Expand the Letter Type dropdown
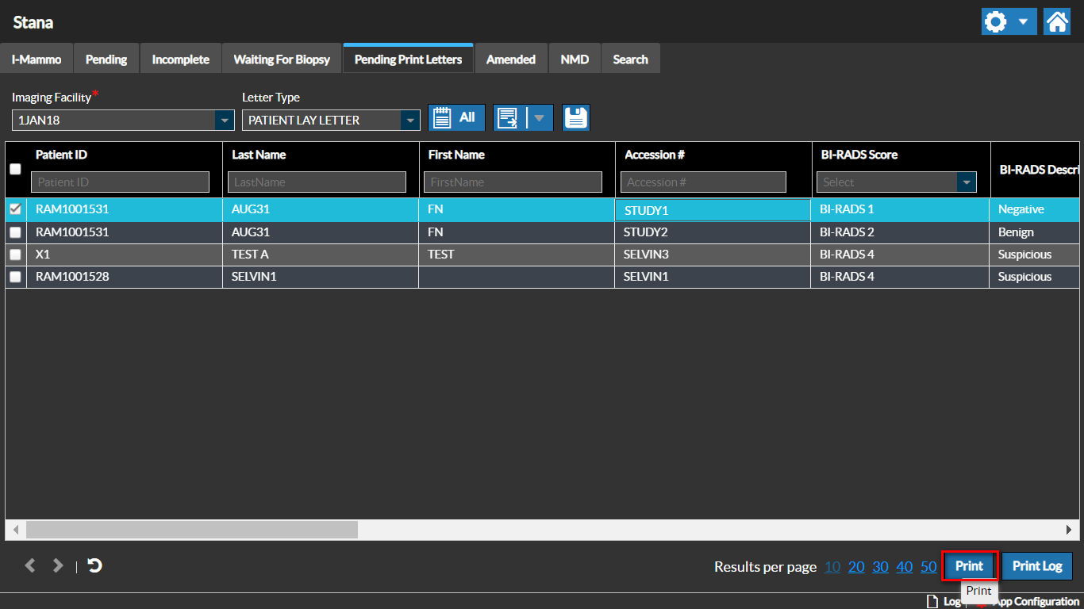 pyautogui.click(x=410, y=121)
